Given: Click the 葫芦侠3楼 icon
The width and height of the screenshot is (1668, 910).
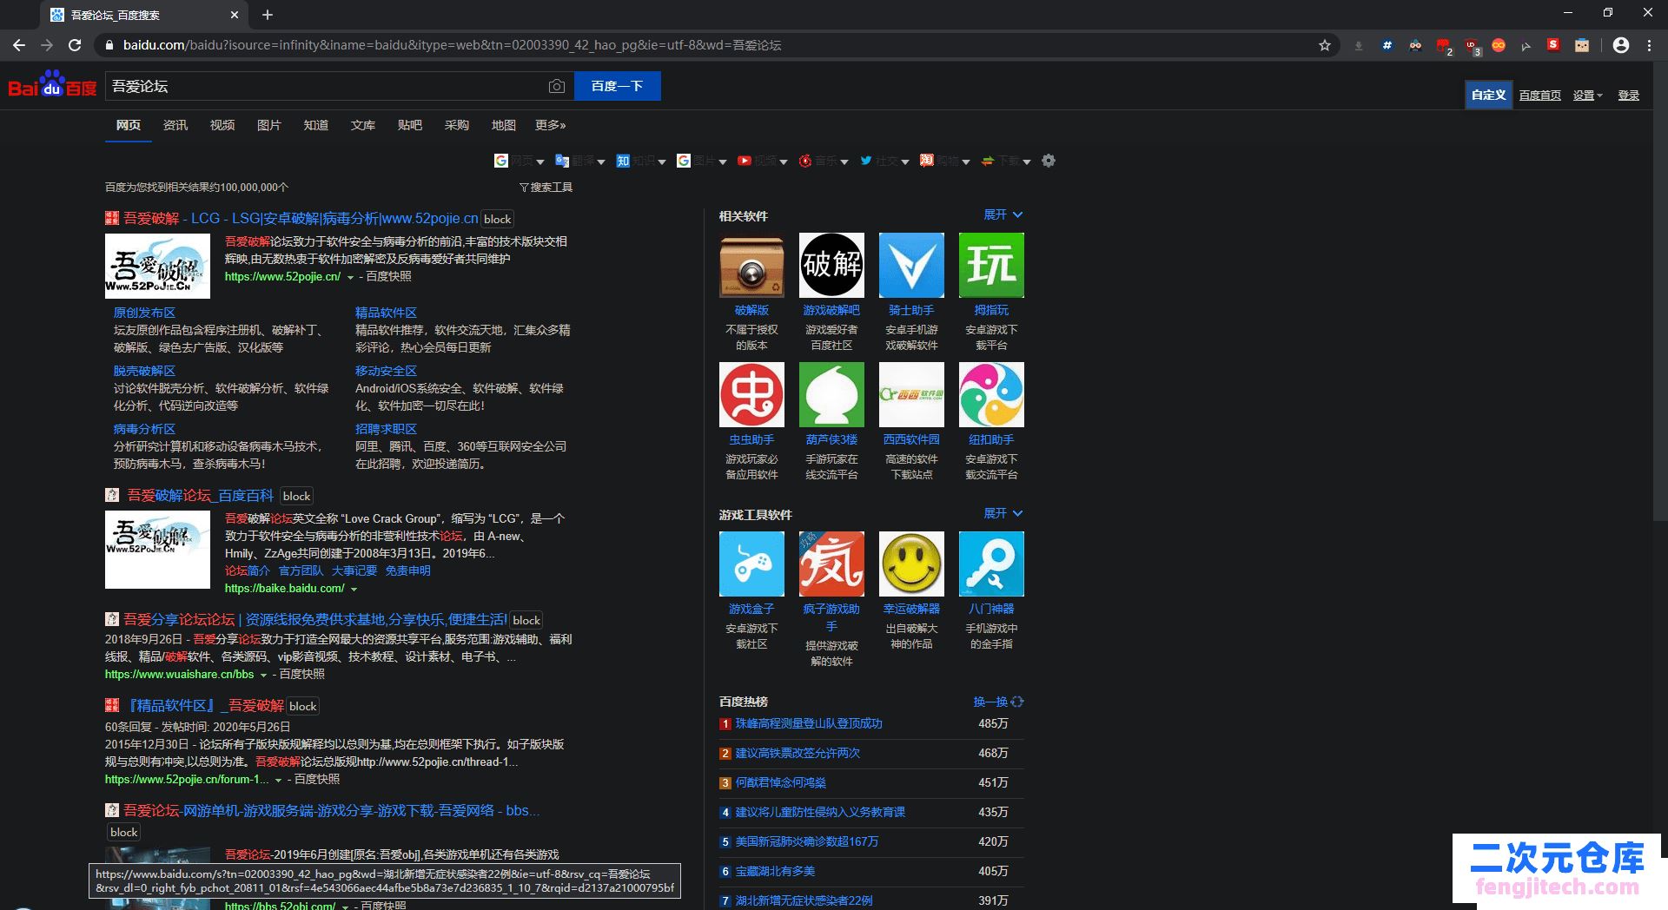Looking at the screenshot, I should pyautogui.click(x=831, y=394).
